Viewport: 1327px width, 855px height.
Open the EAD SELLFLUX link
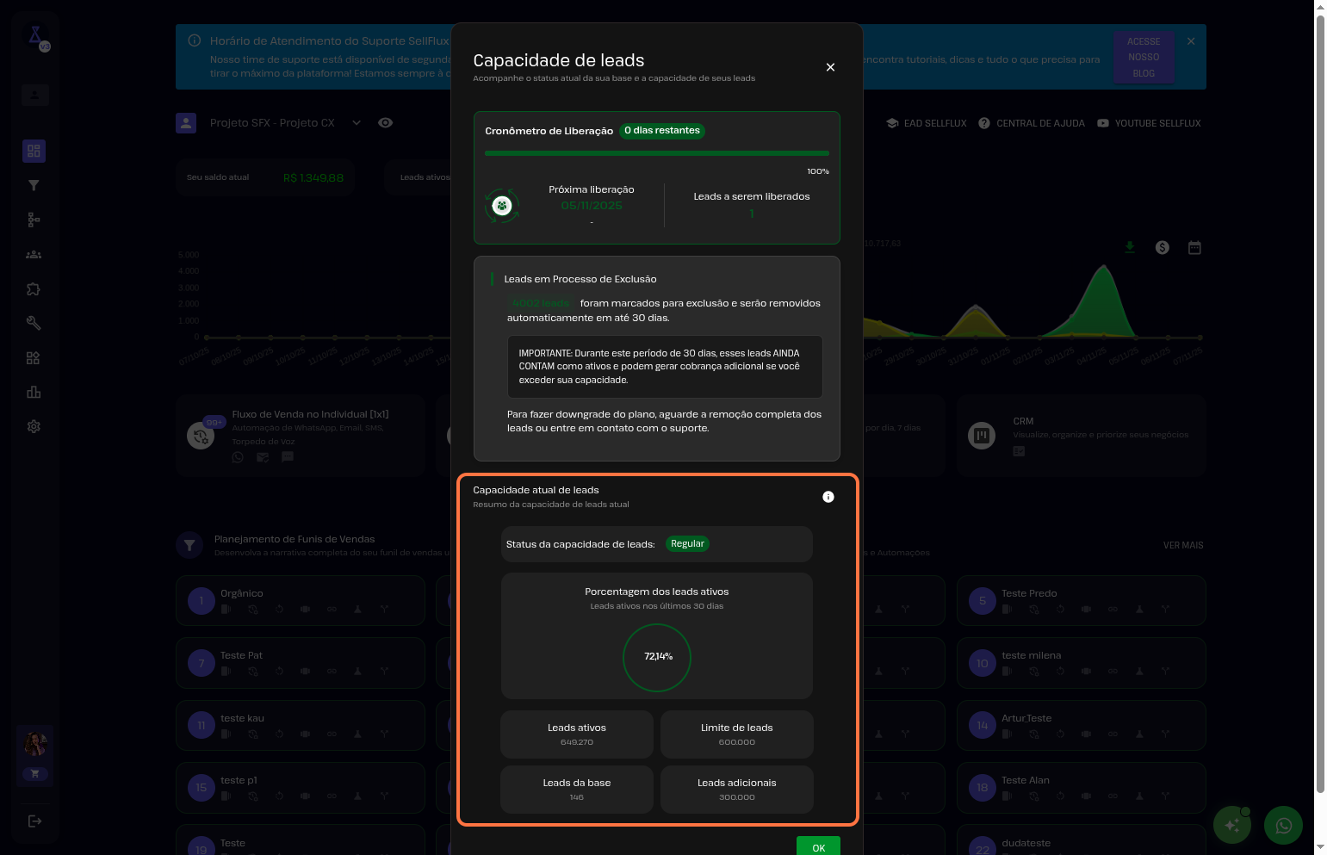pyautogui.click(x=927, y=123)
